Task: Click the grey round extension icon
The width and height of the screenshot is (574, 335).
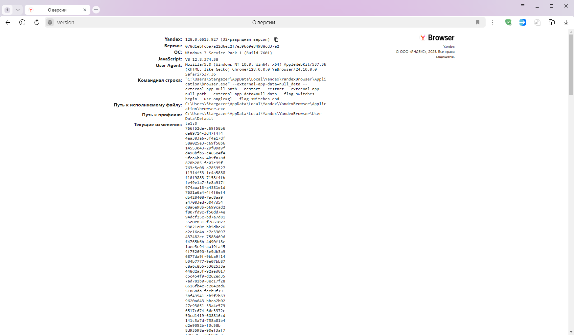Action: 537,22
